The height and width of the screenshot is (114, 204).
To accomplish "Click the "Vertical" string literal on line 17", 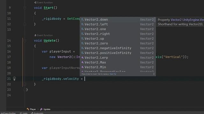I will [173, 57].
